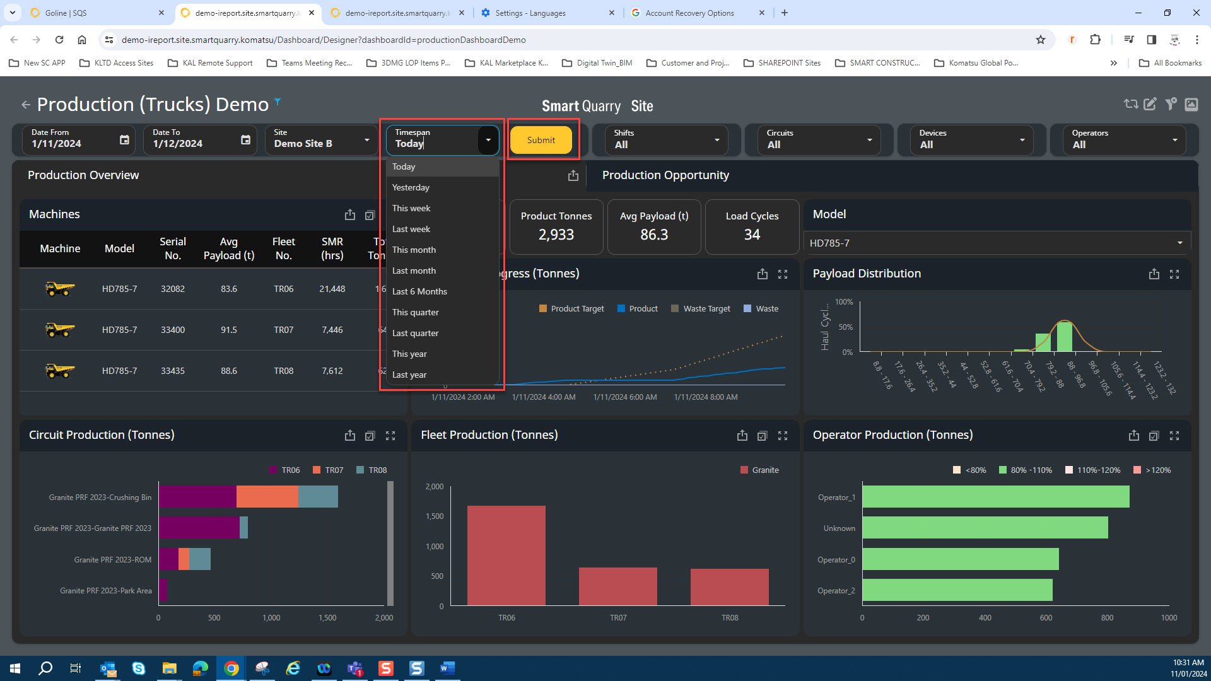
Task: Click the clear filters funnel icon
Action: [x=1171, y=104]
